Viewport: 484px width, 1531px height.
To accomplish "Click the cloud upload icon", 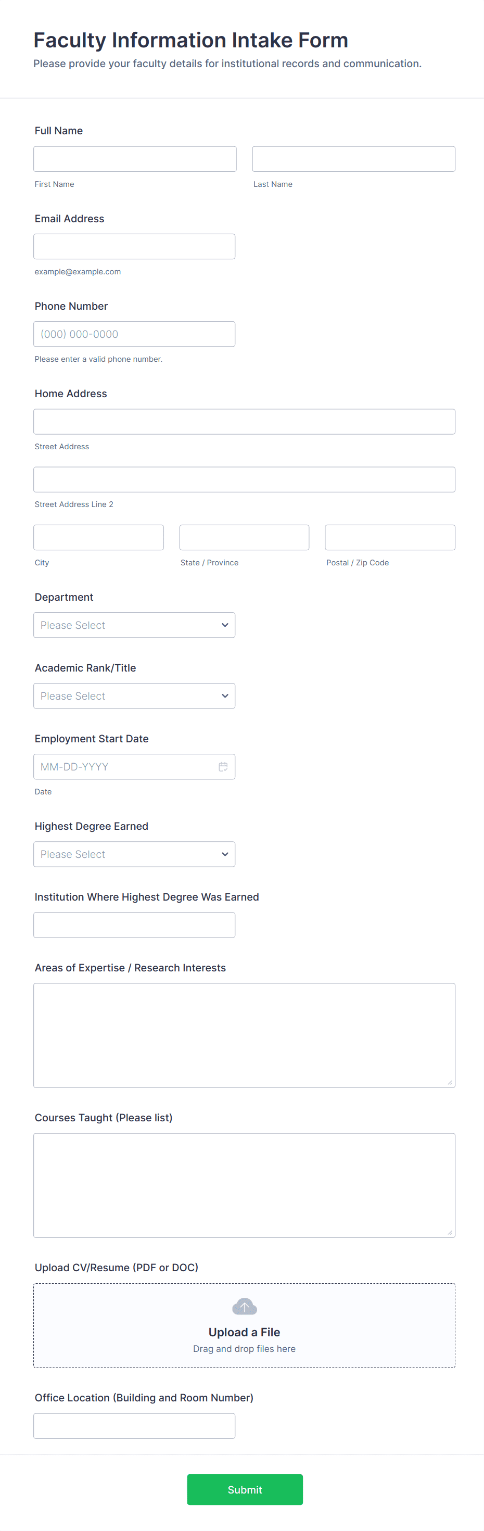I will [244, 1306].
